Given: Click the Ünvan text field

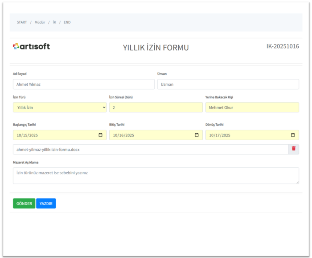Looking at the screenshot, I should pyautogui.click(x=228, y=84).
